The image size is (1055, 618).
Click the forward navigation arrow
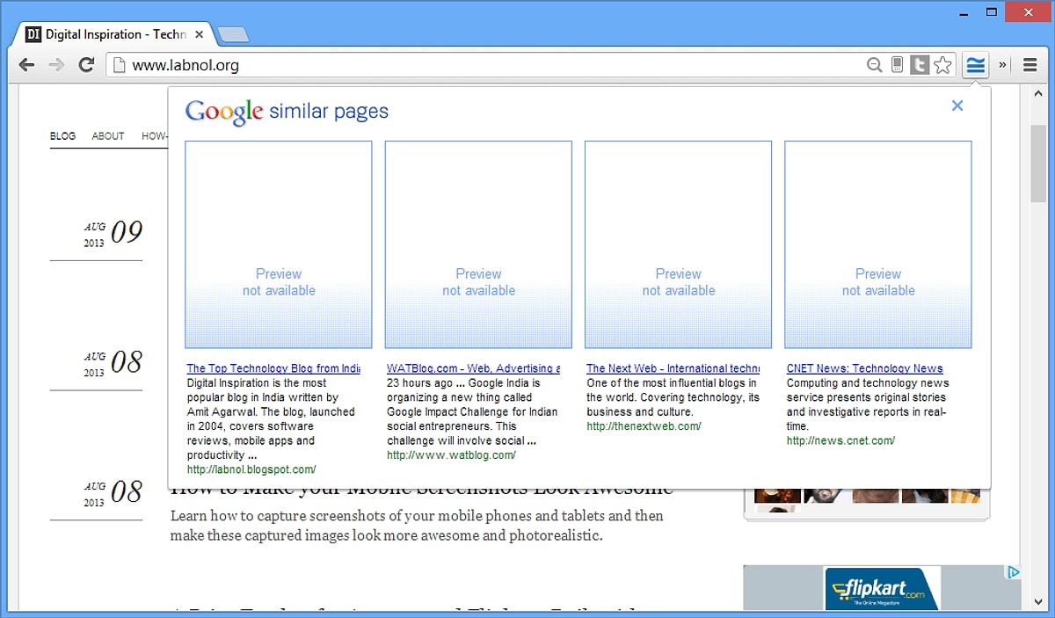[56, 65]
